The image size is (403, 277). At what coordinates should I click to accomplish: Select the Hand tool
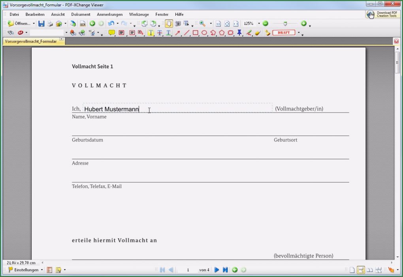pos(169,24)
